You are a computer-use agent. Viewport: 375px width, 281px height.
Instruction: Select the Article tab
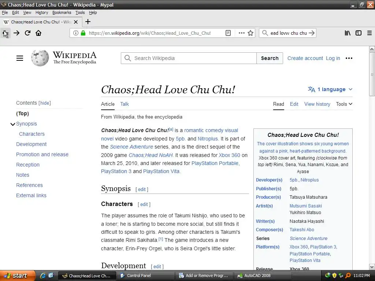(108, 104)
